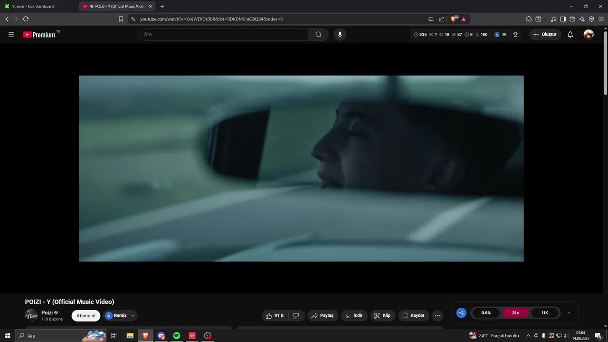Click the 190 subscribers stat in vidIQ bar
This screenshot has height=342, width=608.
pyautogui.click(x=481, y=35)
